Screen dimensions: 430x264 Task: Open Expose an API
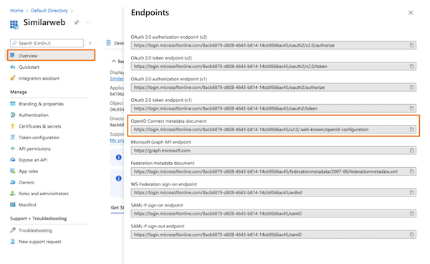[x=33, y=160]
